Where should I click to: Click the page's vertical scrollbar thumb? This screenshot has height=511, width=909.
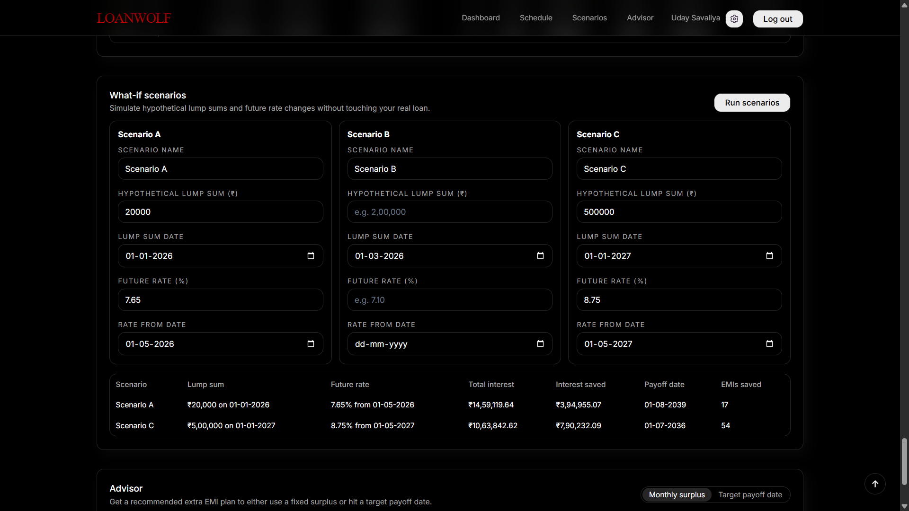click(x=904, y=461)
